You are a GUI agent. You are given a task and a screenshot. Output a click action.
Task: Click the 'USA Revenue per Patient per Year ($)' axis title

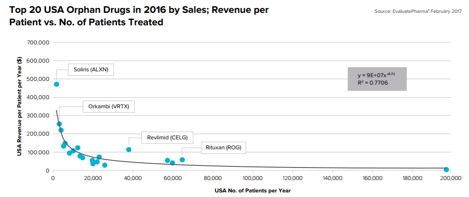[x=19, y=107]
